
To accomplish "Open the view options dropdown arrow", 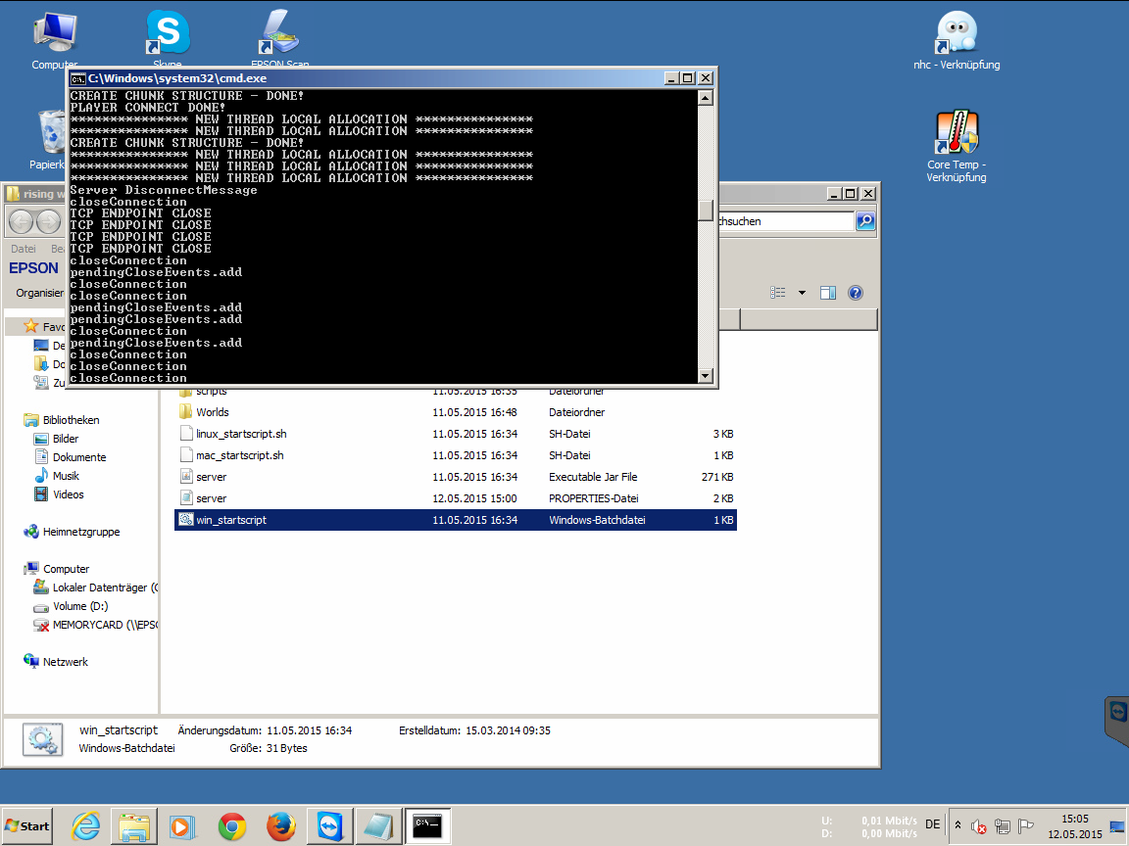I will point(802,293).
